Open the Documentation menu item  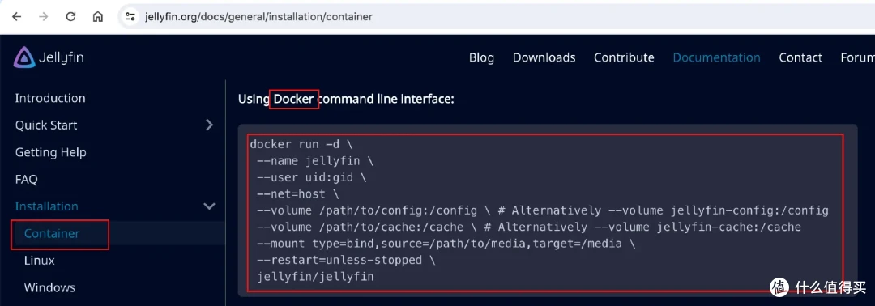[x=716, y=57]
